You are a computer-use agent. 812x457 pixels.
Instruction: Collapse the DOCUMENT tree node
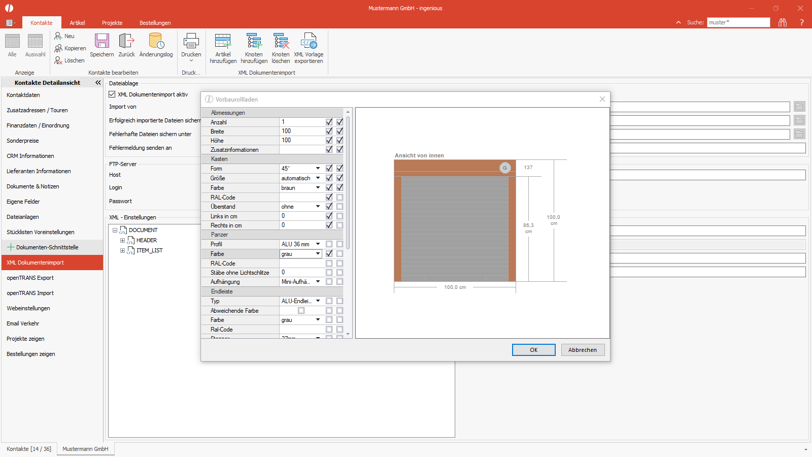(x=115, y=230)
